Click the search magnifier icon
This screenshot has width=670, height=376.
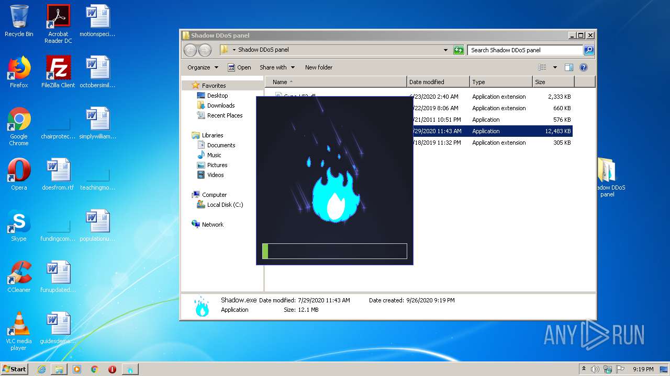coord(589,50)
